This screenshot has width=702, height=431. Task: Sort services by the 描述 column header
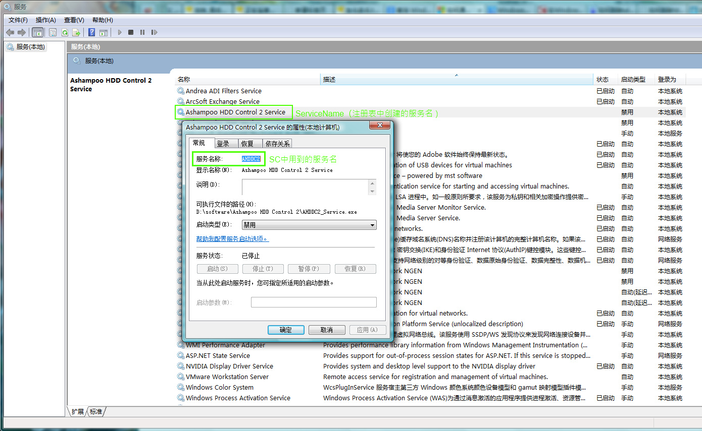(x=457, y=80)
